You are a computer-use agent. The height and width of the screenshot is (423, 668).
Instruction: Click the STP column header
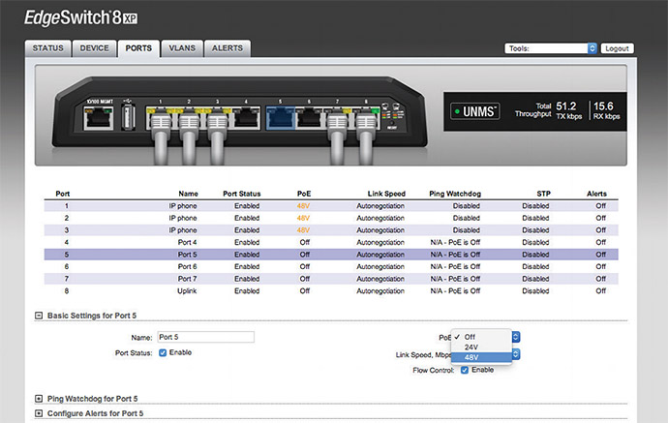coord(544,194)
